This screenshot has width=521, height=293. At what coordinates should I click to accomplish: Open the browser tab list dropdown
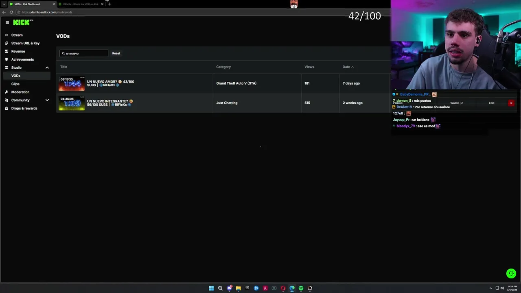(4, 4)
